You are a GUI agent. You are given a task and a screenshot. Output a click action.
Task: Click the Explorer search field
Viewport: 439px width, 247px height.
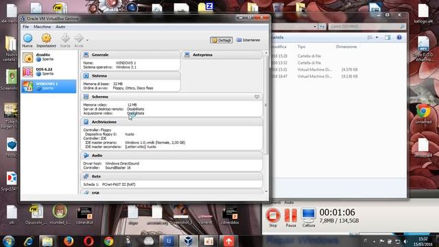tap(367, 26)
